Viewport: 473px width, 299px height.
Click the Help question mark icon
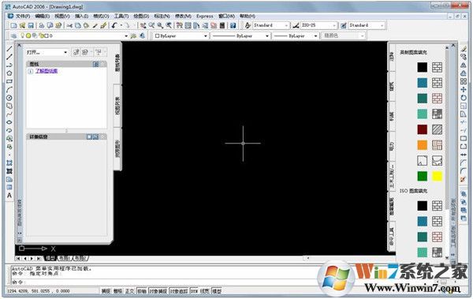click(x=233, y=26)
